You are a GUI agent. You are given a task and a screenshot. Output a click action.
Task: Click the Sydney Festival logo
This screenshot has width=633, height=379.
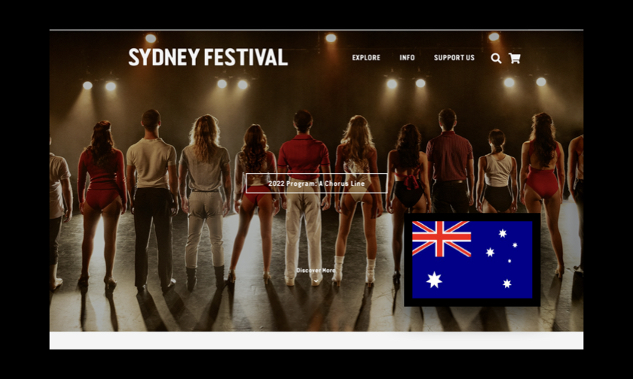[x=208, y=58]
